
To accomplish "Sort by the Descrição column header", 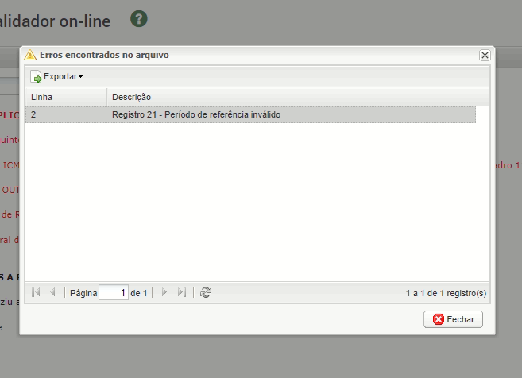I will [x=292, y=97].
